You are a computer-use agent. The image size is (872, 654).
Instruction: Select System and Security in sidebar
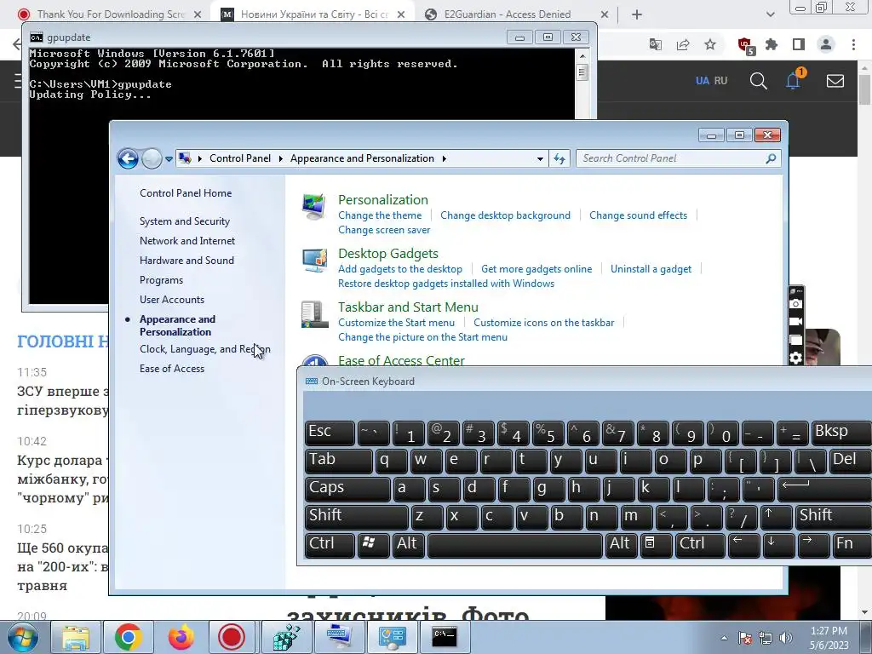(x=185, y=221)
